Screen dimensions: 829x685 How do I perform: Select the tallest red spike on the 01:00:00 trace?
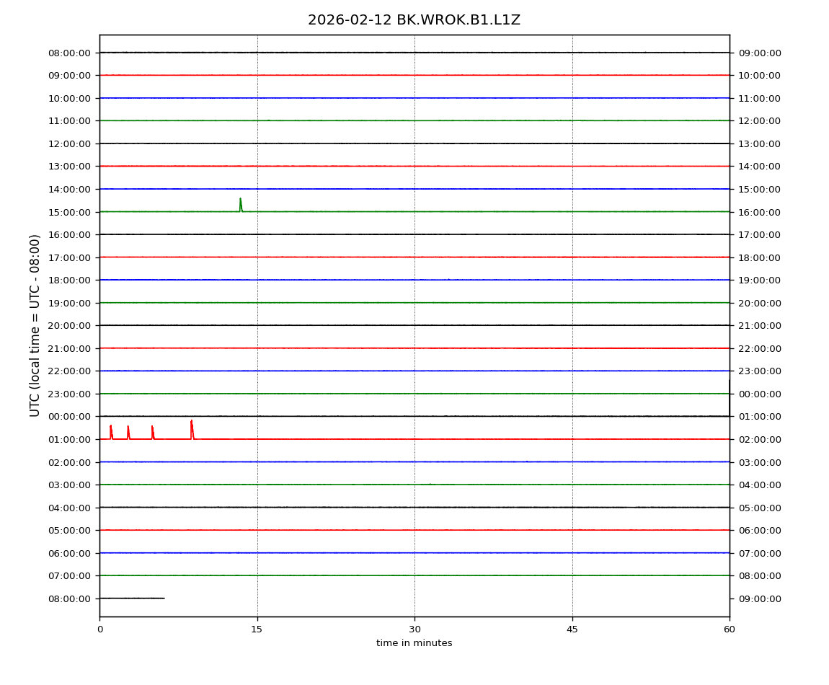point(192,428)
